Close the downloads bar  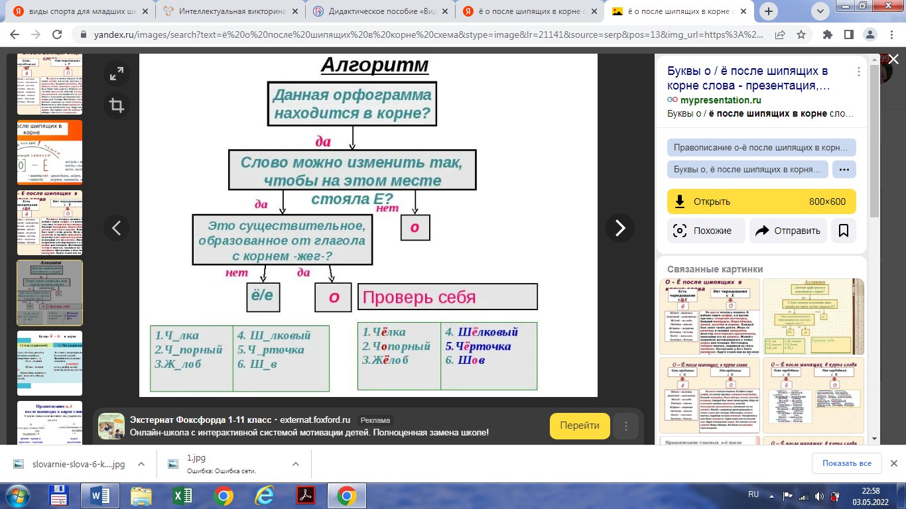pos(893,463)
